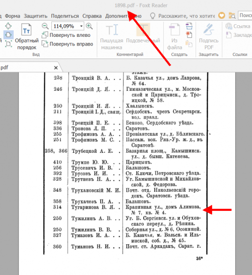
Task: Click address Ст. Ключи, Петровскаго уѣзда
Action: [163, 173]
